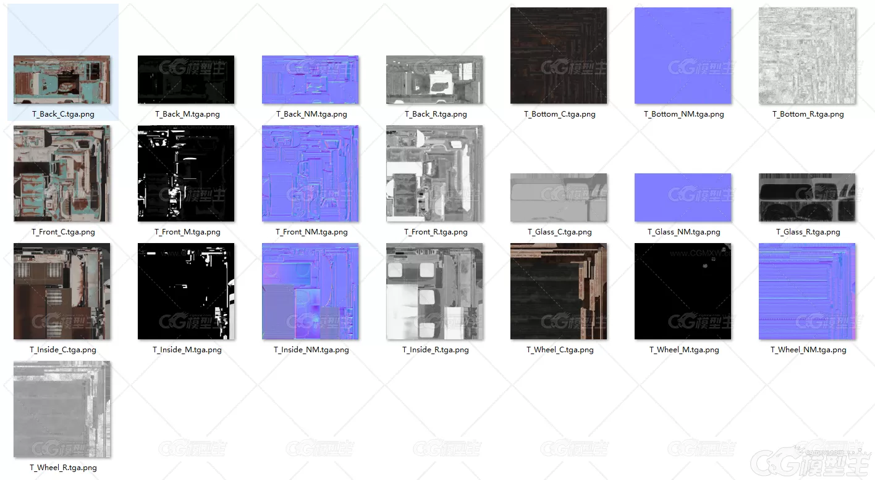This screenshot has height=480, width=875.
Task: Click the file name T_Front_R.tga.png
Action: [436, 232]
